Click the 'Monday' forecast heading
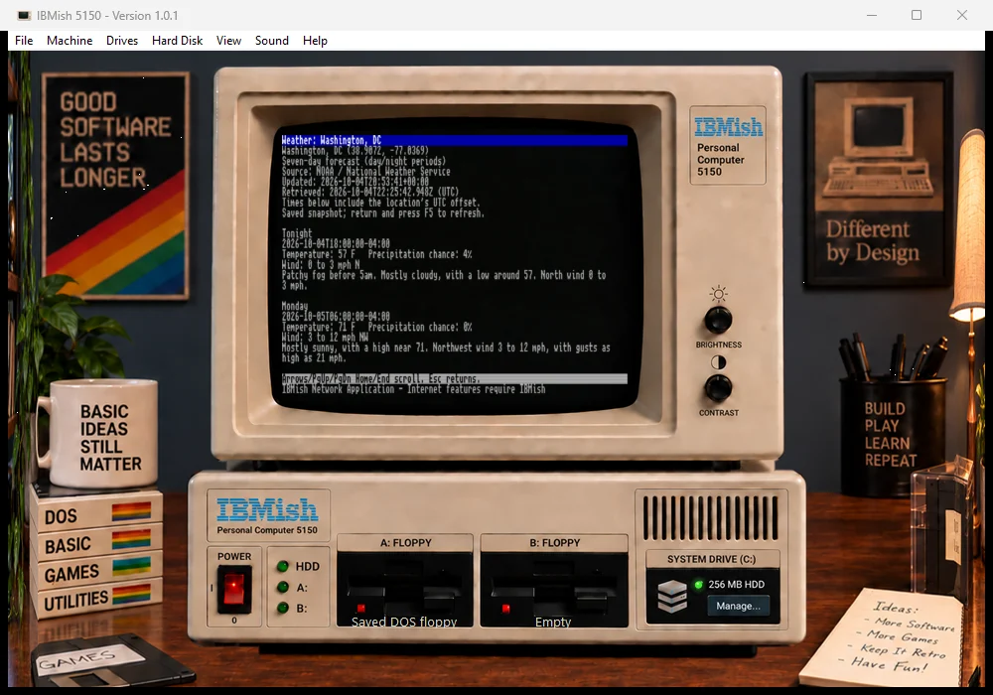 295,306
